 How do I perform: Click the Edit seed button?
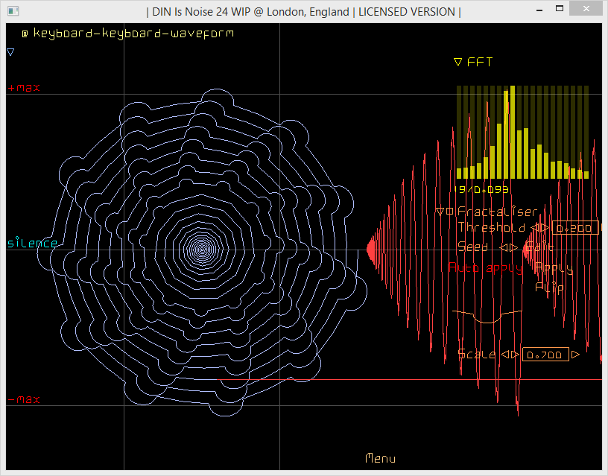pos(539,247)
